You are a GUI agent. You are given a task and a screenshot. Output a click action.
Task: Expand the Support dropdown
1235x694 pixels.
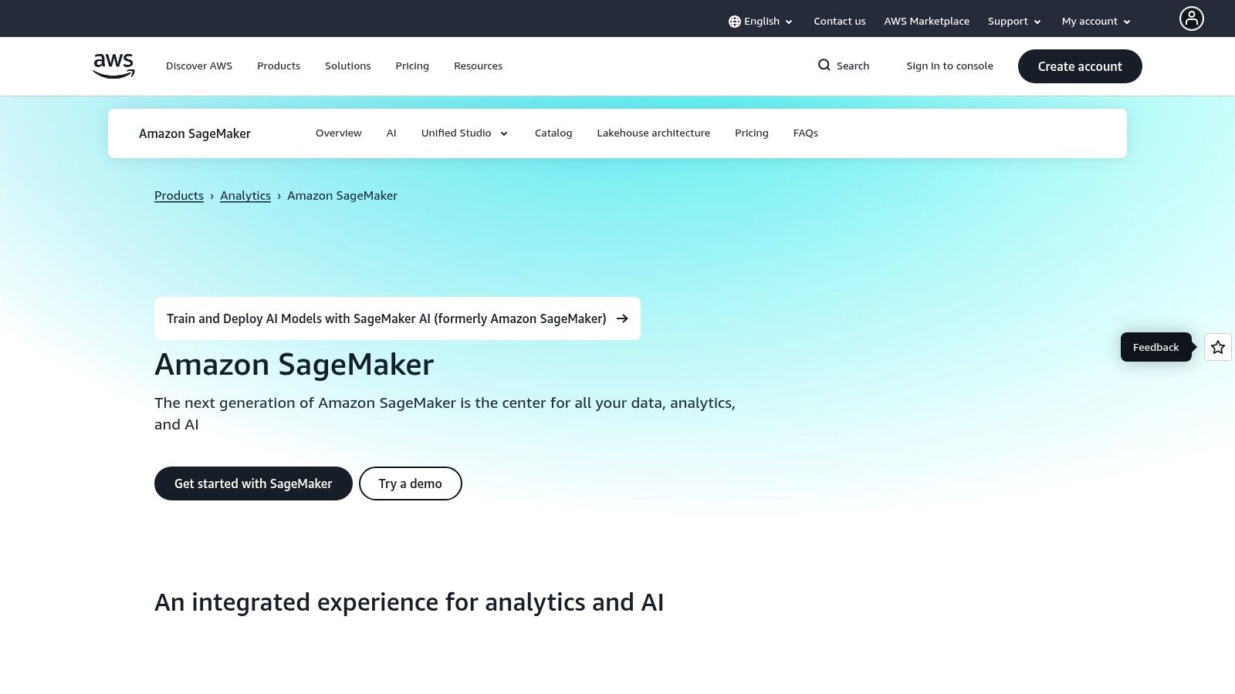1013,21
